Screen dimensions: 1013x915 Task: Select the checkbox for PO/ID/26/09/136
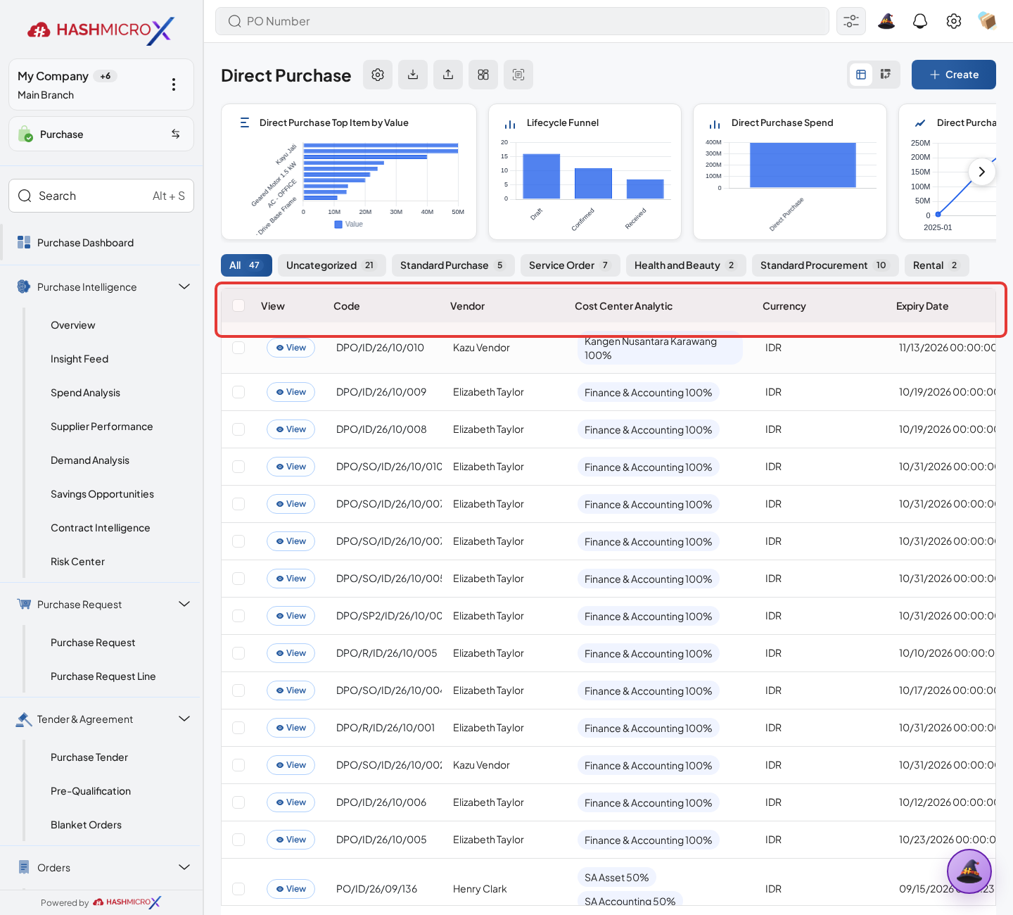click(238, 889)
